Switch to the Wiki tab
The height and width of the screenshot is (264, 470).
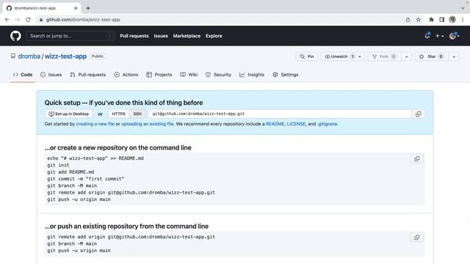[189, 75]
